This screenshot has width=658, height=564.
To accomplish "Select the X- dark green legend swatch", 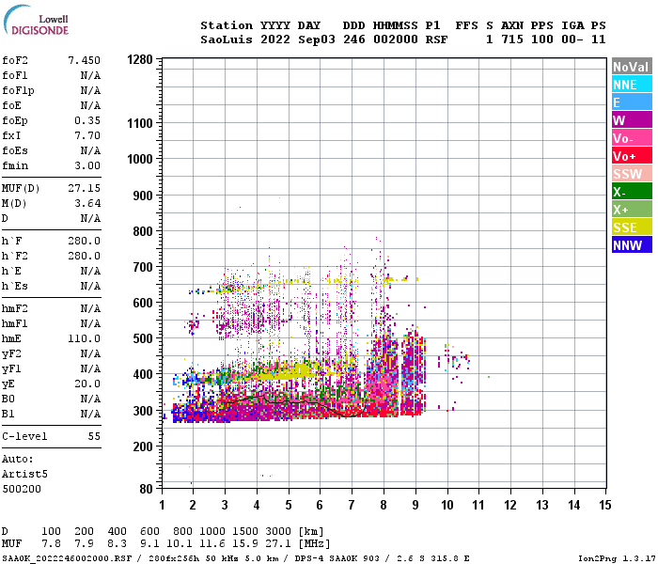I will (632, 192).
